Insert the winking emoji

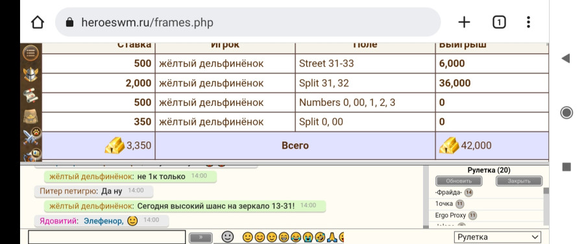271,237
